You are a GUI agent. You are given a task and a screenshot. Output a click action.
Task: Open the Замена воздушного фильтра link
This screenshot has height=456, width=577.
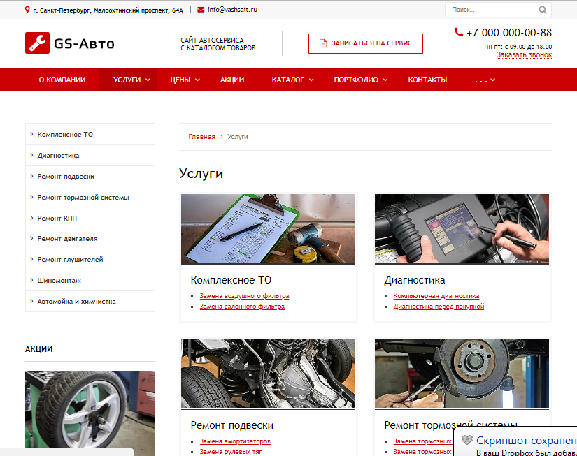coord(244,296)
